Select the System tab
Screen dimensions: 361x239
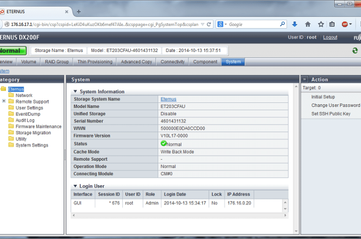tap(233, 62)
